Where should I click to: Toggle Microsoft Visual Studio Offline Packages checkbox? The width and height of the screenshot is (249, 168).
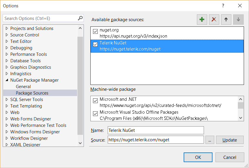(95, 113)
